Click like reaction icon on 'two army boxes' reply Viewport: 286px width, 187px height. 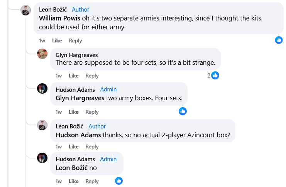coord(183,111)
